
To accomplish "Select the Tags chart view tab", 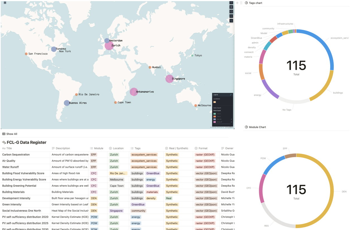I will tap(254, 3).
